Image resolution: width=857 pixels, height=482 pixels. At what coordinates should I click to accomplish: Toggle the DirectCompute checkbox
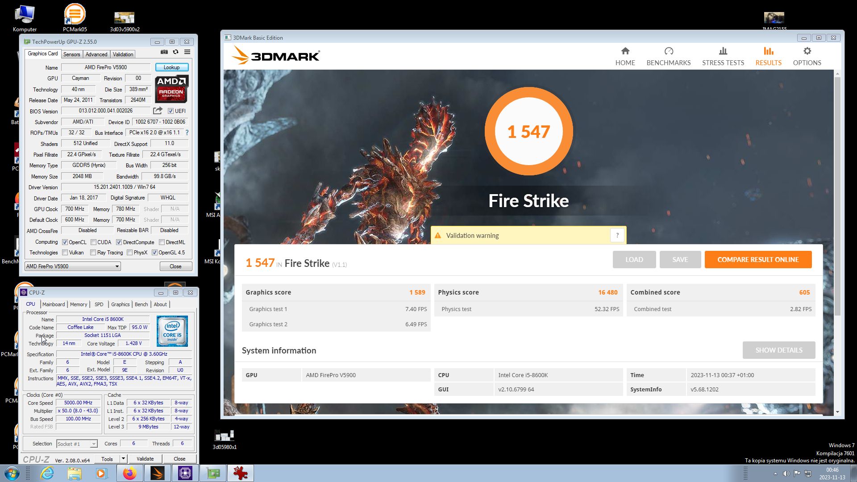119,242
